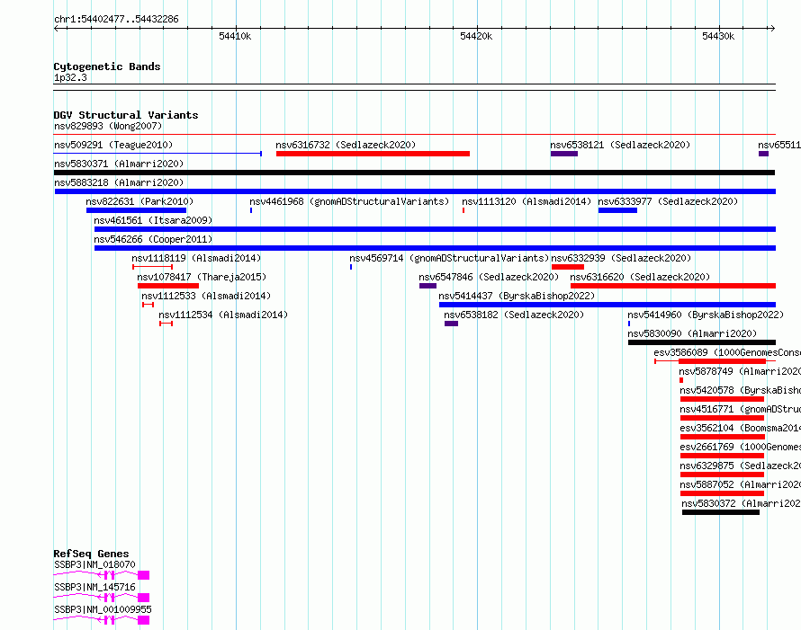
Task: Click the purple nsv6538121 variant bar
Action: (564, 154)
